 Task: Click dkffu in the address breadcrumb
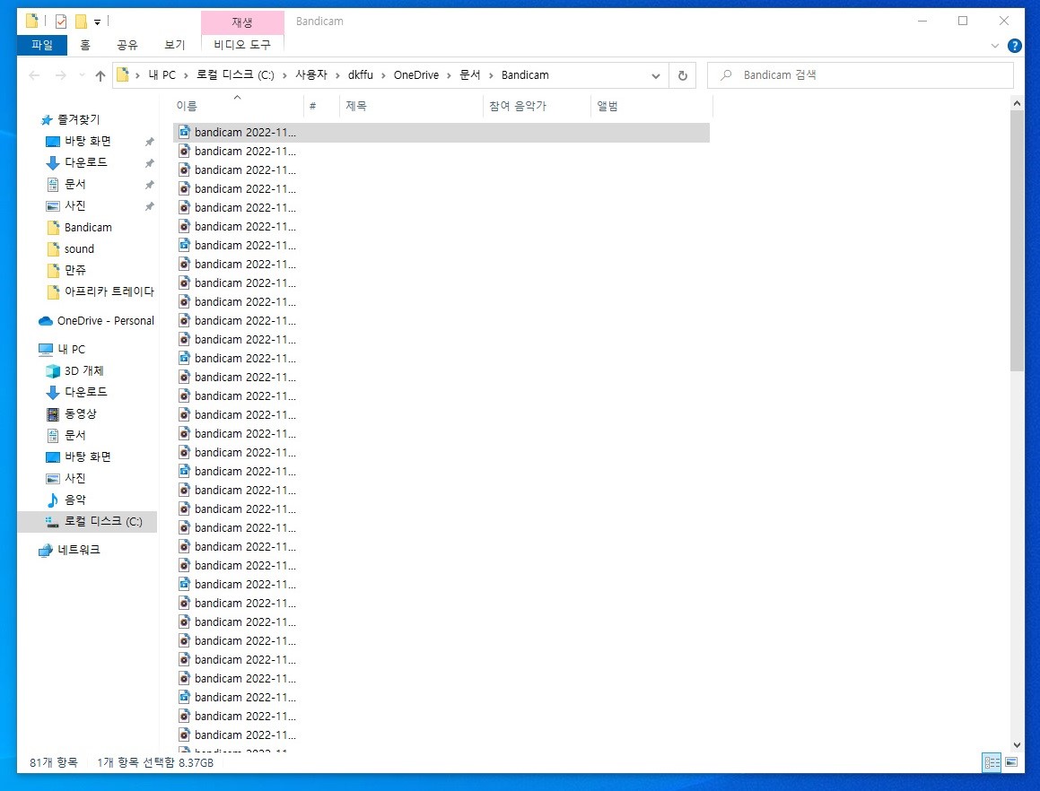pyautogui.click(x=360, y=75)
